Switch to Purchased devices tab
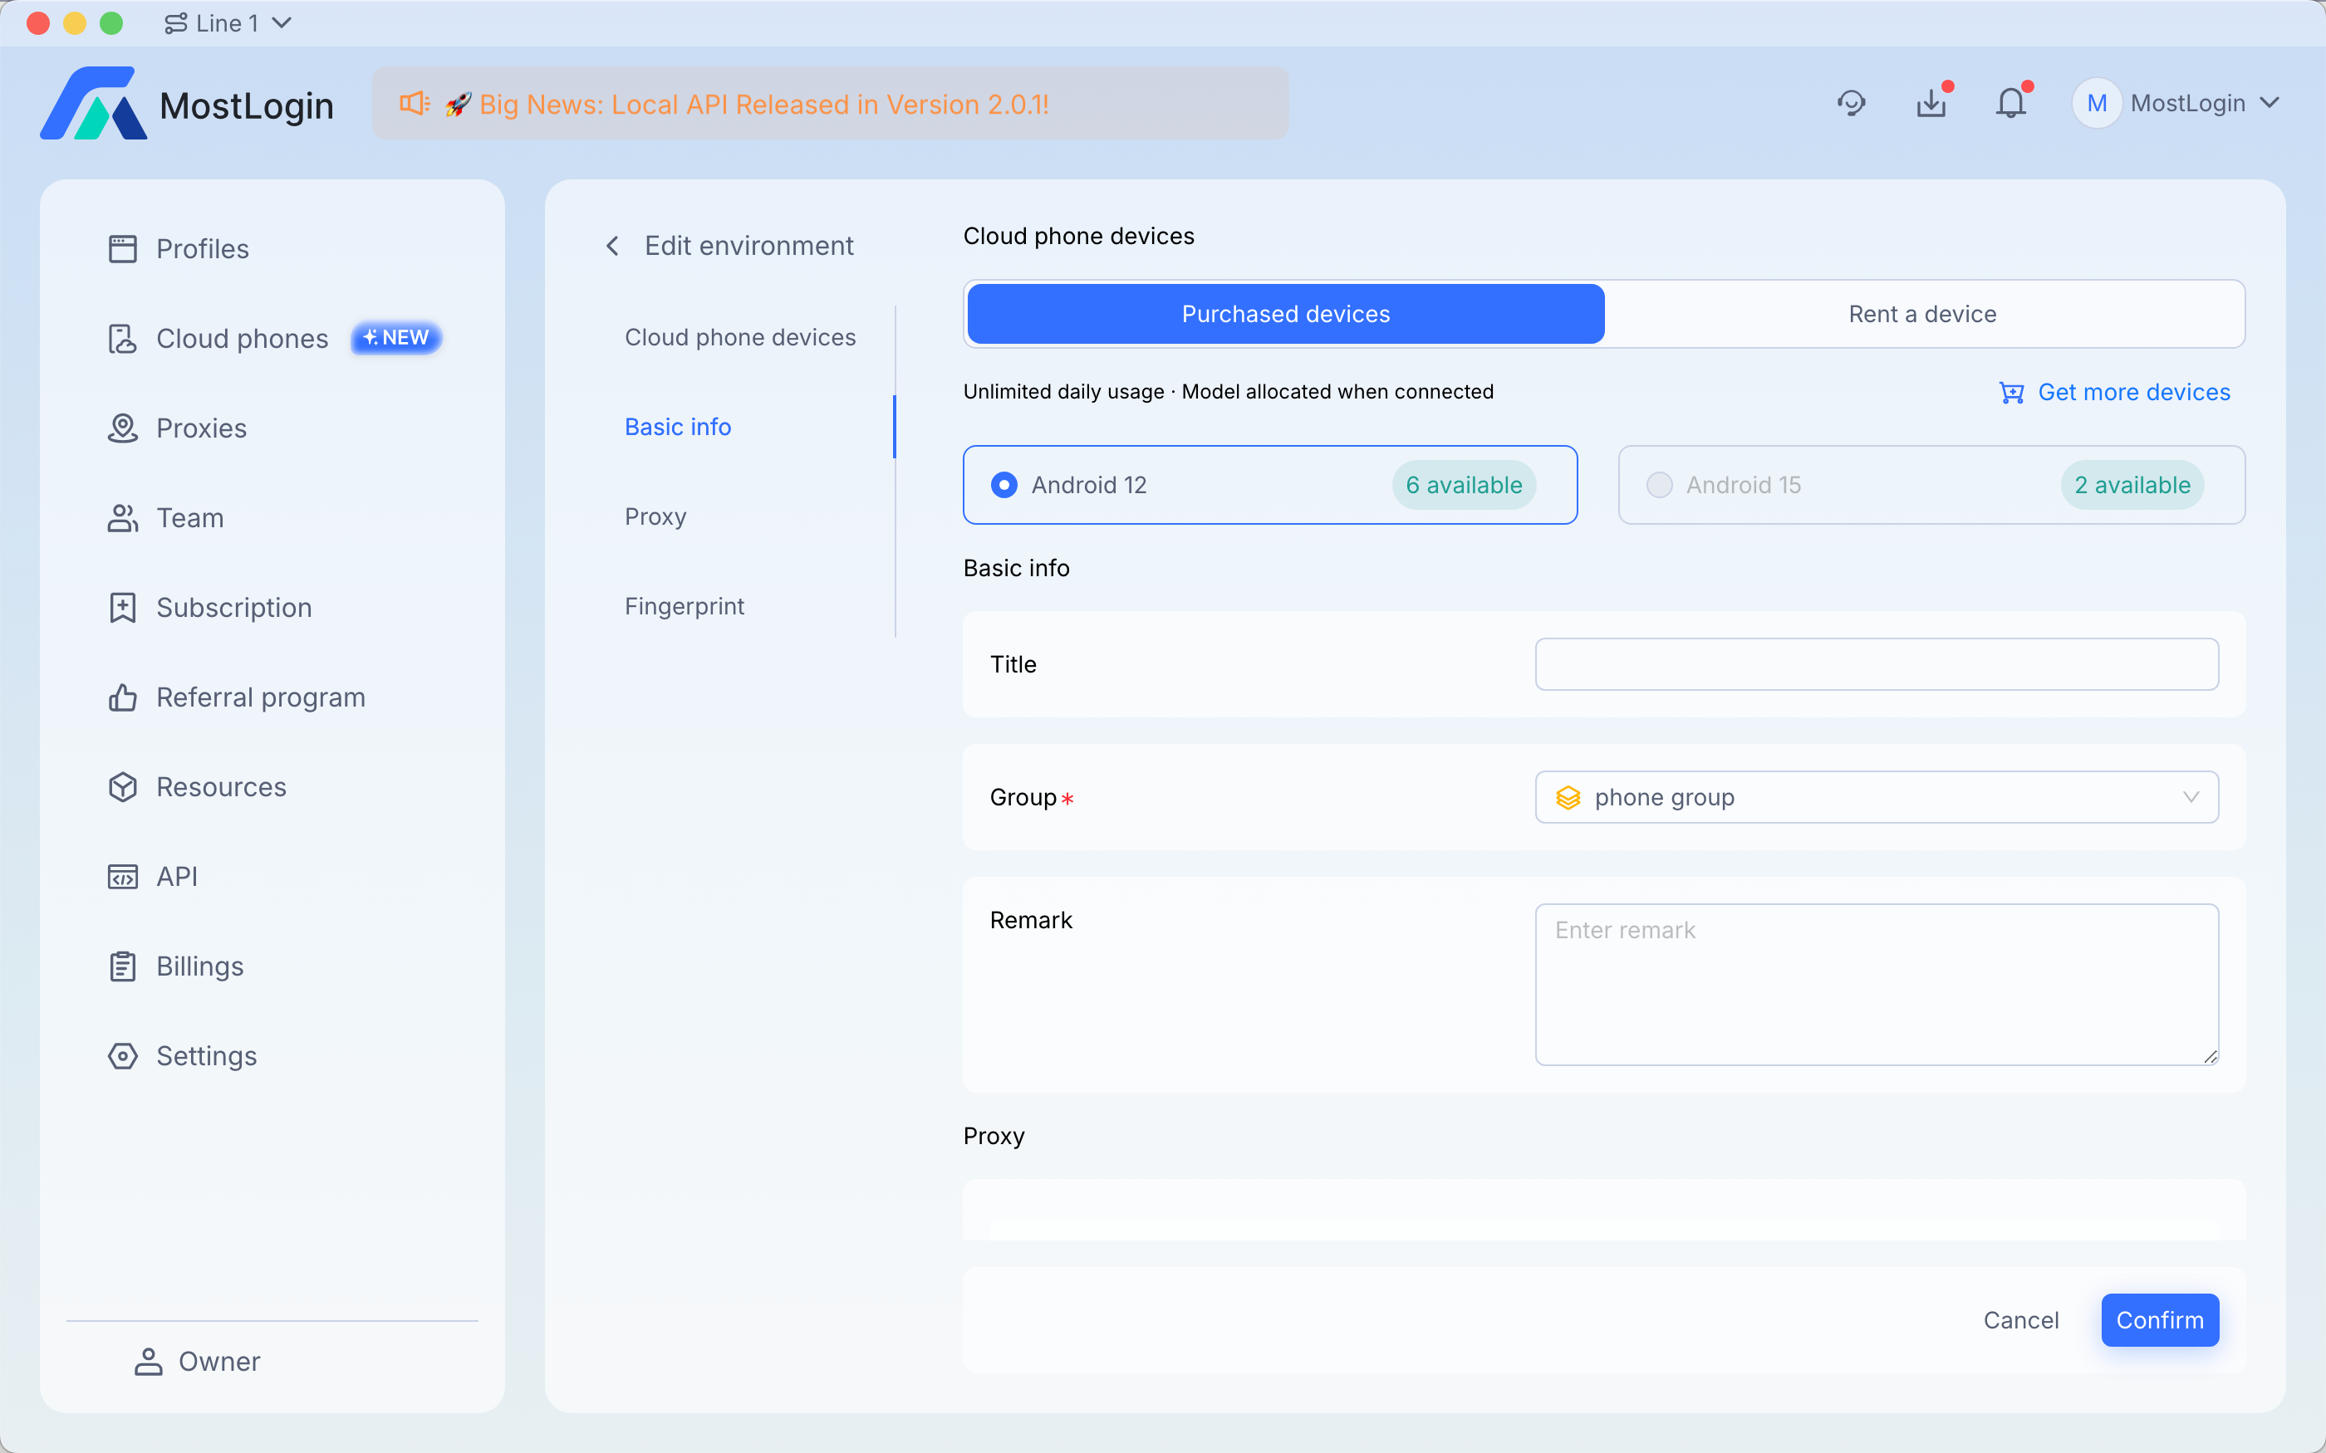 (x=1286, y=314)
